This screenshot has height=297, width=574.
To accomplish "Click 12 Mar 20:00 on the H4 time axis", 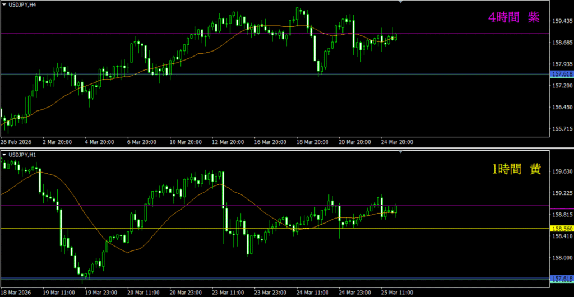I will click(x=228, y=142).
